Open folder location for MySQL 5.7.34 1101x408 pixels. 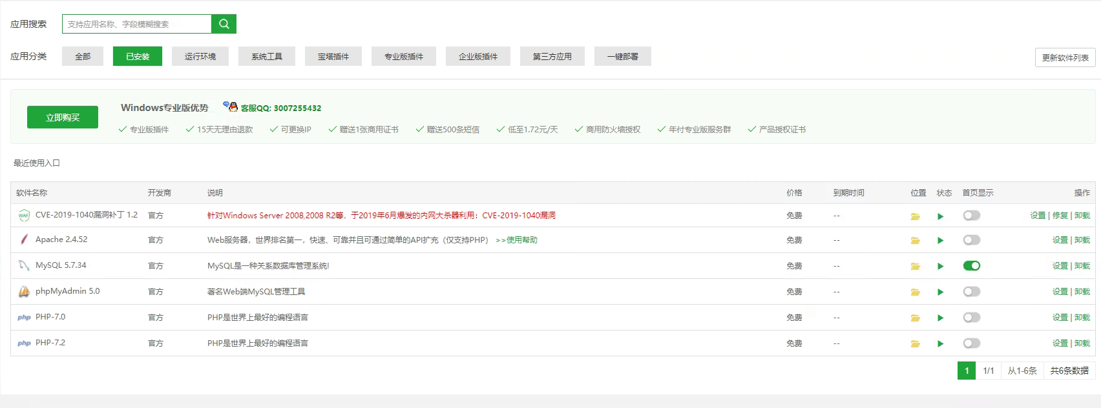tap(915, 266)
